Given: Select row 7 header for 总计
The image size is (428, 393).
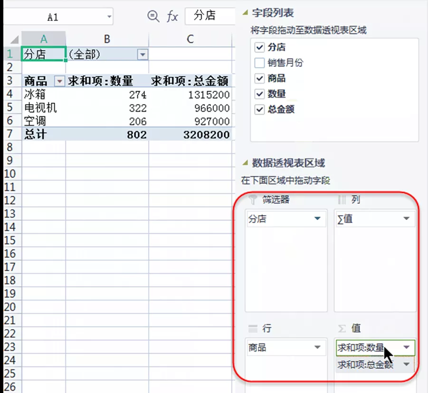Looking at the screenshot, I should pyautogui.click(x=10, y=134).
